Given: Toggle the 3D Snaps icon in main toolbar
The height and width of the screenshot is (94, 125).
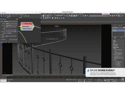Looking at the screenshot, I should [46, 16].
